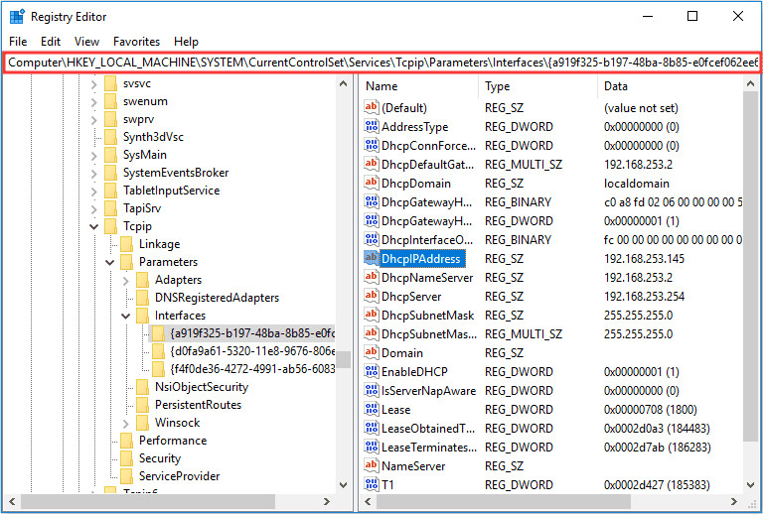Select the DhcpIPAddress value

[422, 259]
